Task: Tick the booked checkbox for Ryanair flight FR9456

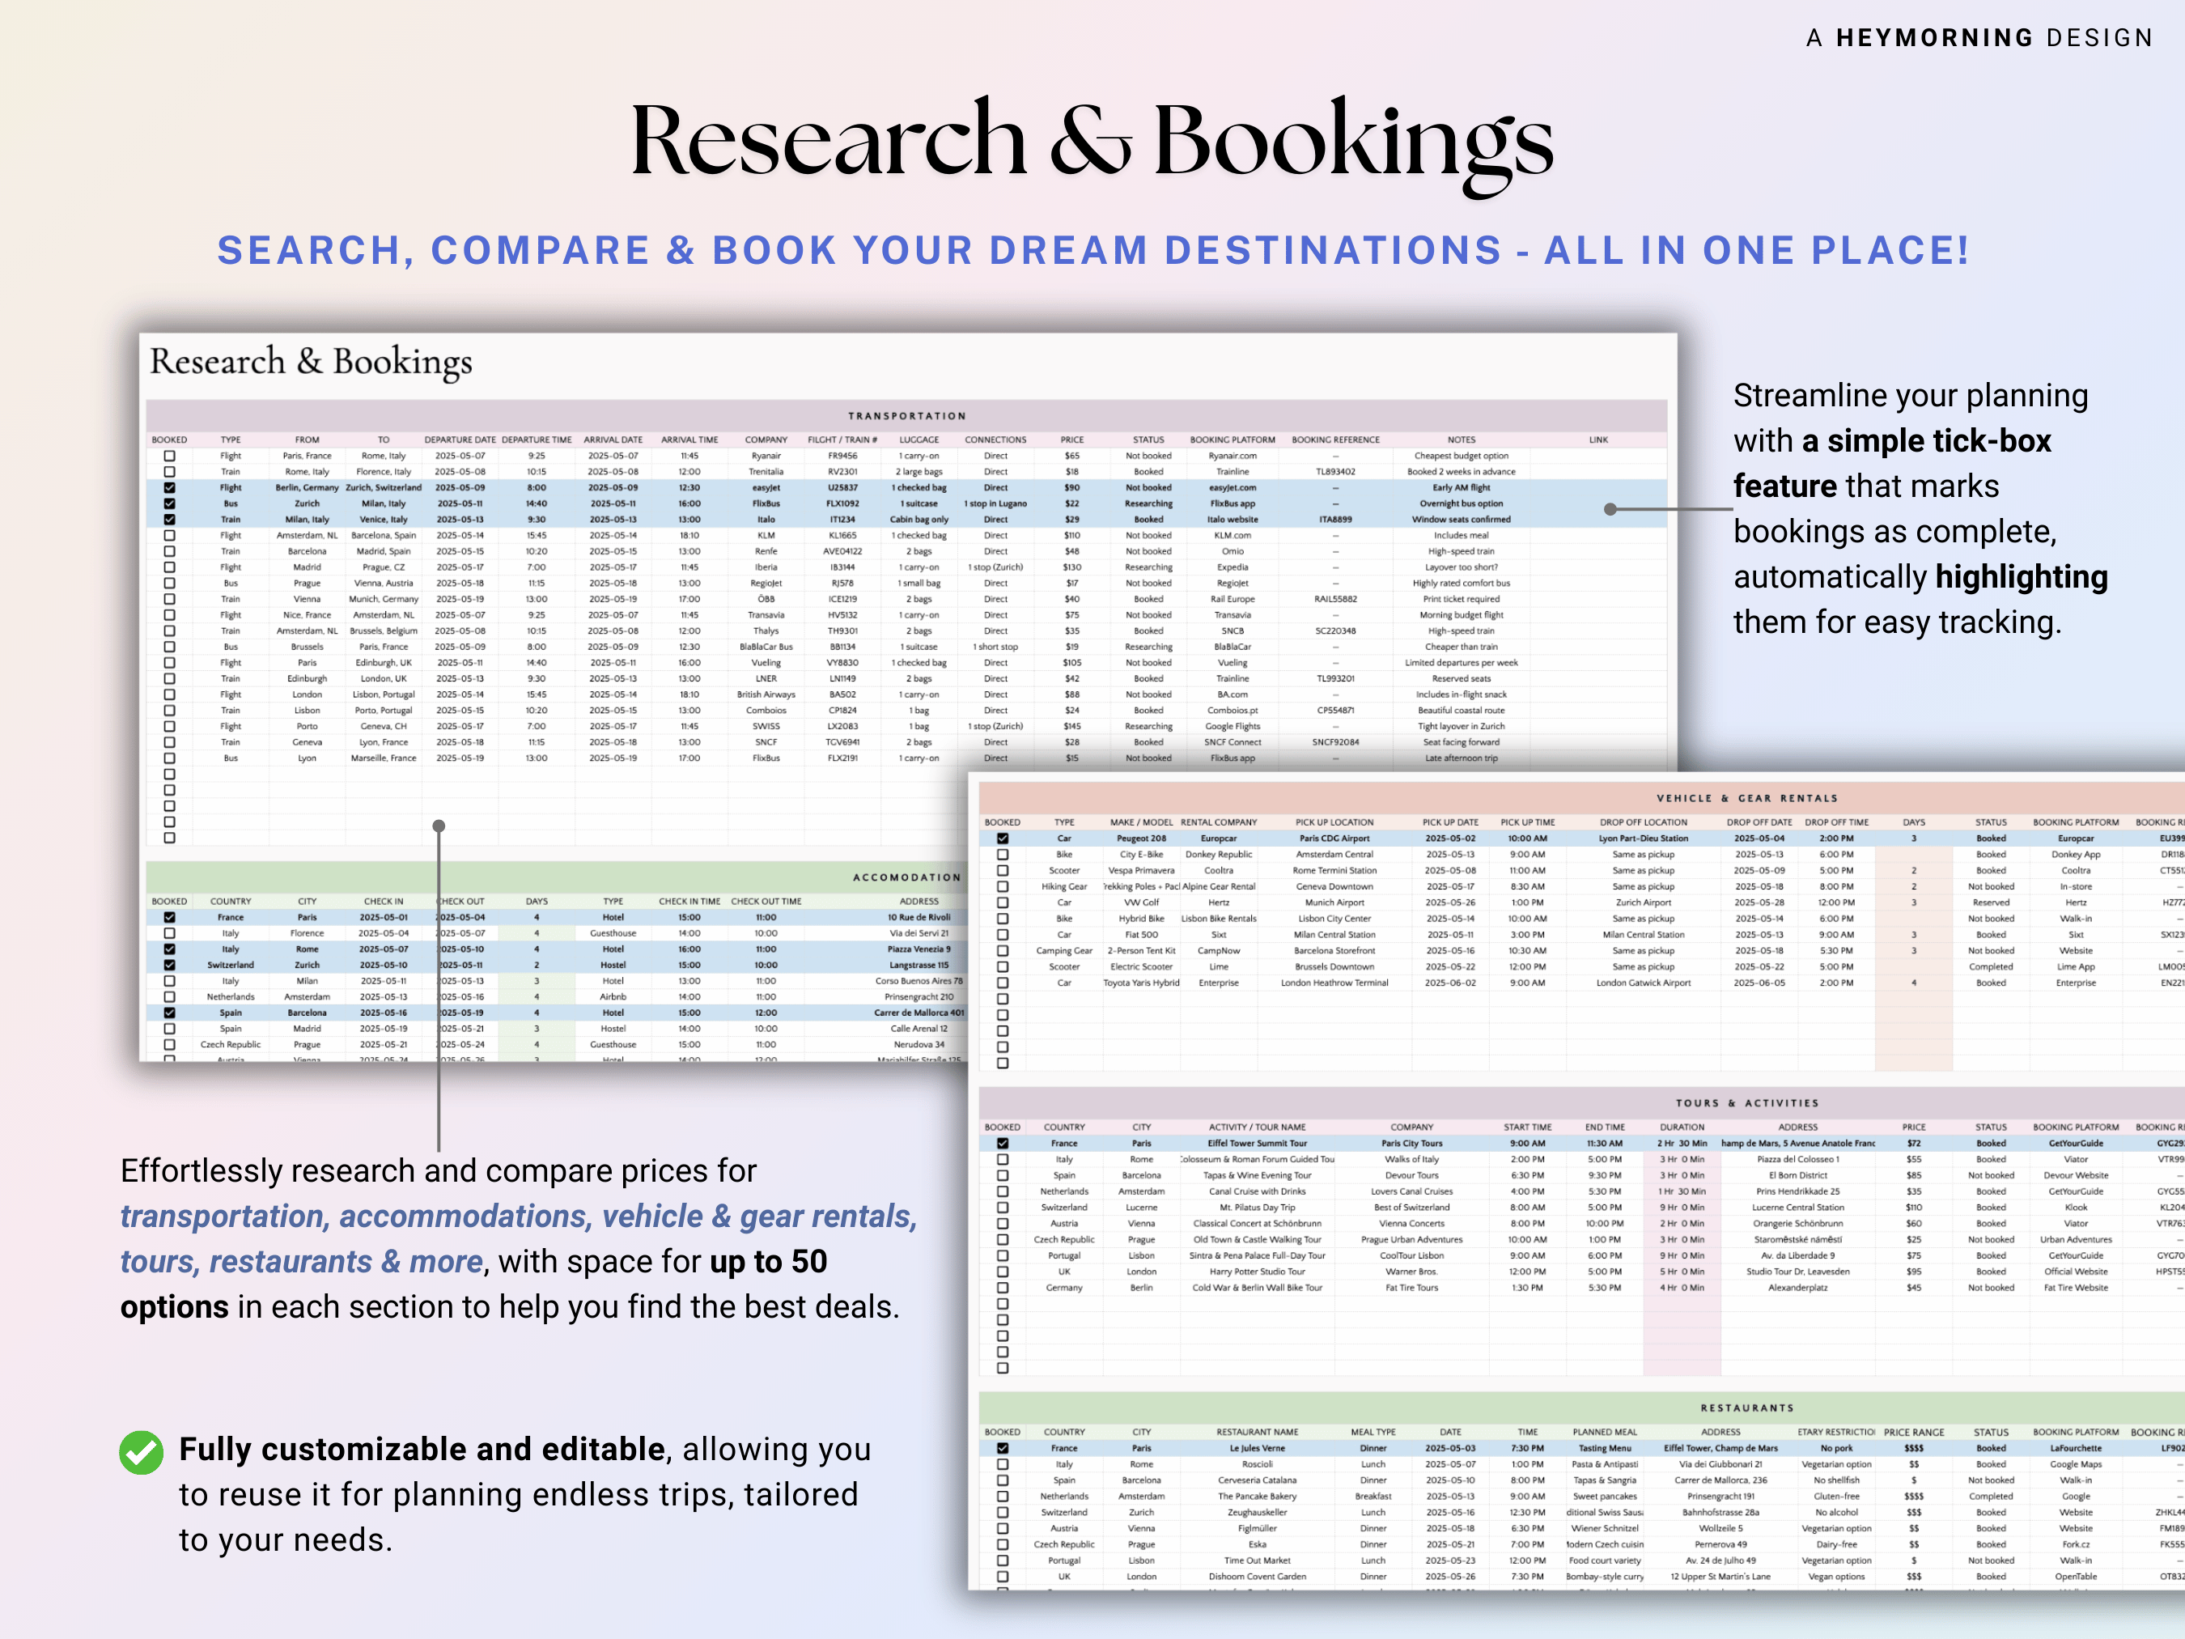Action: [170, 456]
